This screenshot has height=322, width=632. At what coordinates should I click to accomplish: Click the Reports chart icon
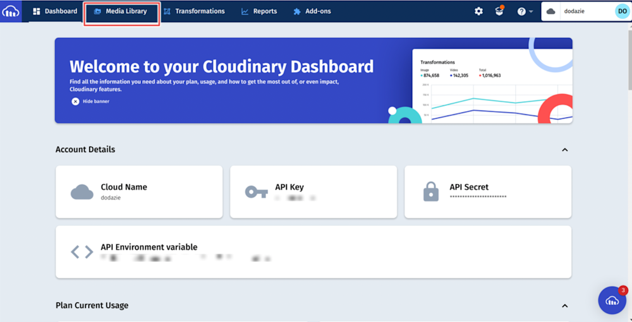(x=245, y=11)
